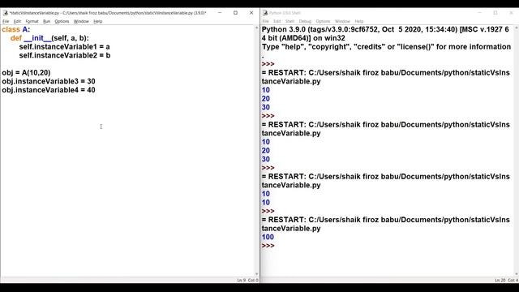The image size is (519, 292).
Task: Close the Python Shell window
Action: [511, 13]
